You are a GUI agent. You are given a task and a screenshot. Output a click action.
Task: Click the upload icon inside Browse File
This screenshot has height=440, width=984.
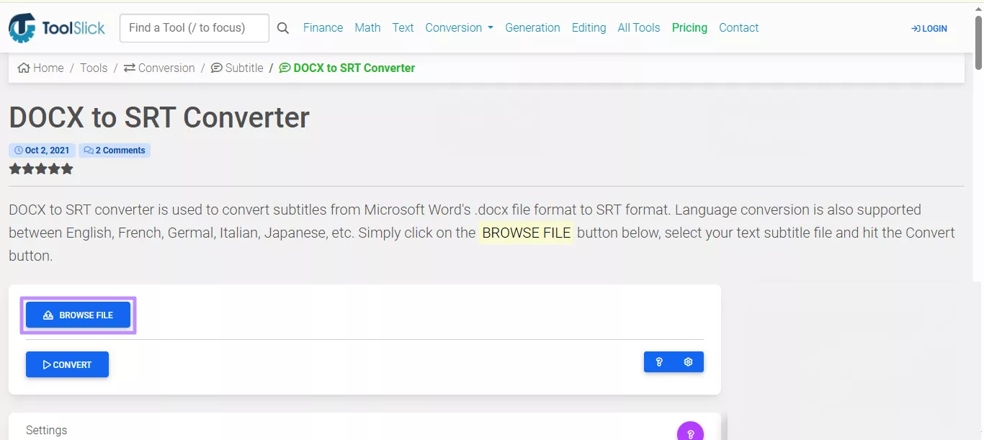pos(48,315)
